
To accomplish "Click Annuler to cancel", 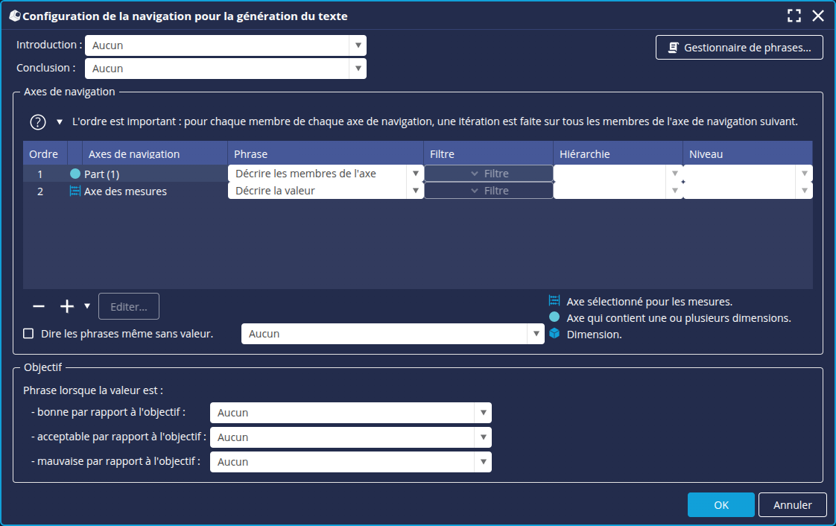I will pyautogui.click(x=792, y=505).
